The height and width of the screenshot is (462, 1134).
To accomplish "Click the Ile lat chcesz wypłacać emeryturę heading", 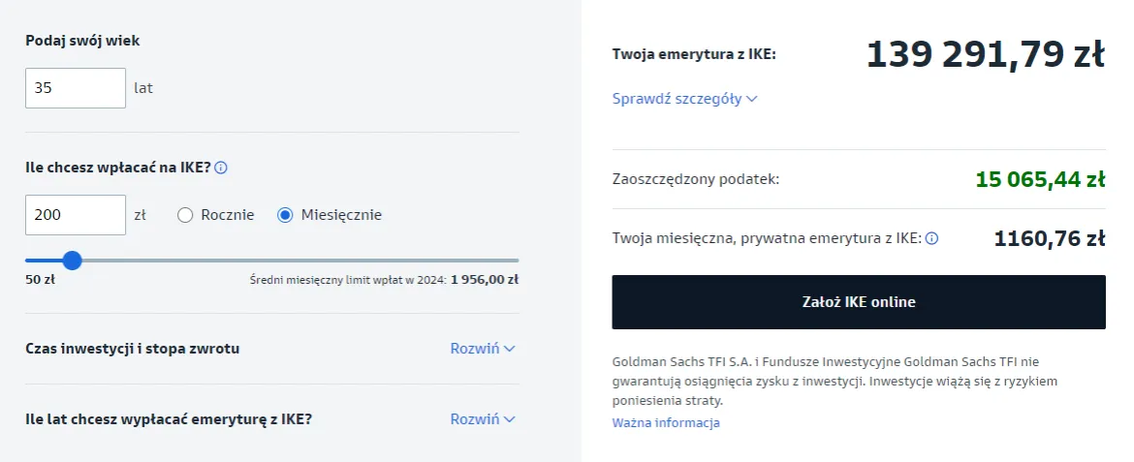I will (169, 419).
